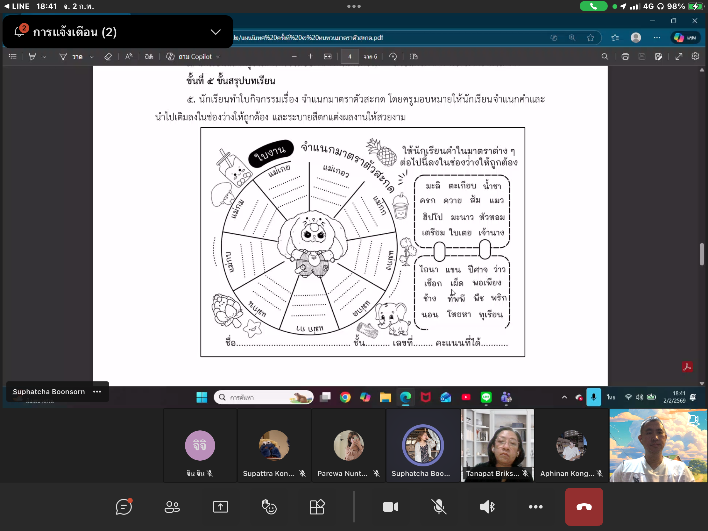Image resolution: width=708 pixels, height=531 pixels.
Task: Show the participants list icon
Action: point(172,507)
